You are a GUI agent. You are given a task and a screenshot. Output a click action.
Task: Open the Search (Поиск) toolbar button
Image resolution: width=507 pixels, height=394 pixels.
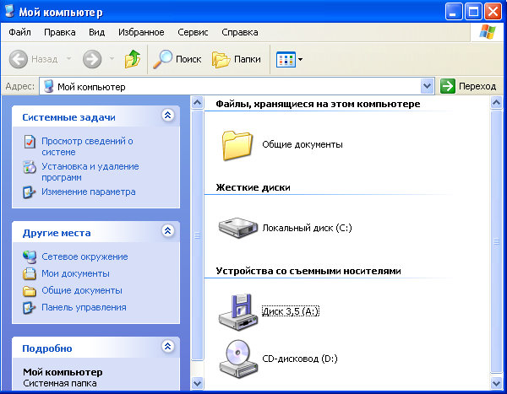click(177, 59)
